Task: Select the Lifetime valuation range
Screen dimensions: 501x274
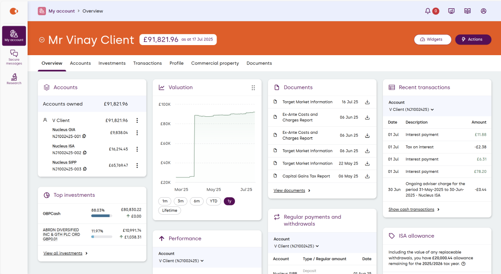Action: (170, 211)
